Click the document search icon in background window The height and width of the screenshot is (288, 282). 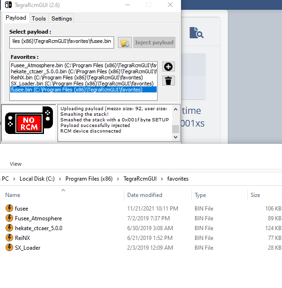(196, 33)
